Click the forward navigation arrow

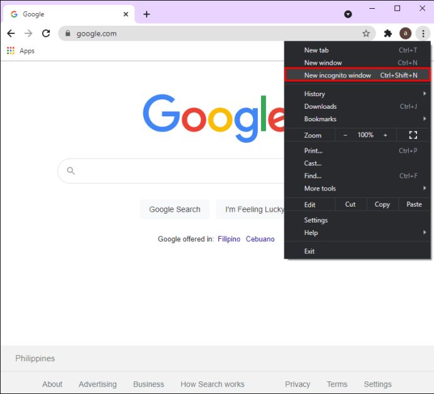28,33
